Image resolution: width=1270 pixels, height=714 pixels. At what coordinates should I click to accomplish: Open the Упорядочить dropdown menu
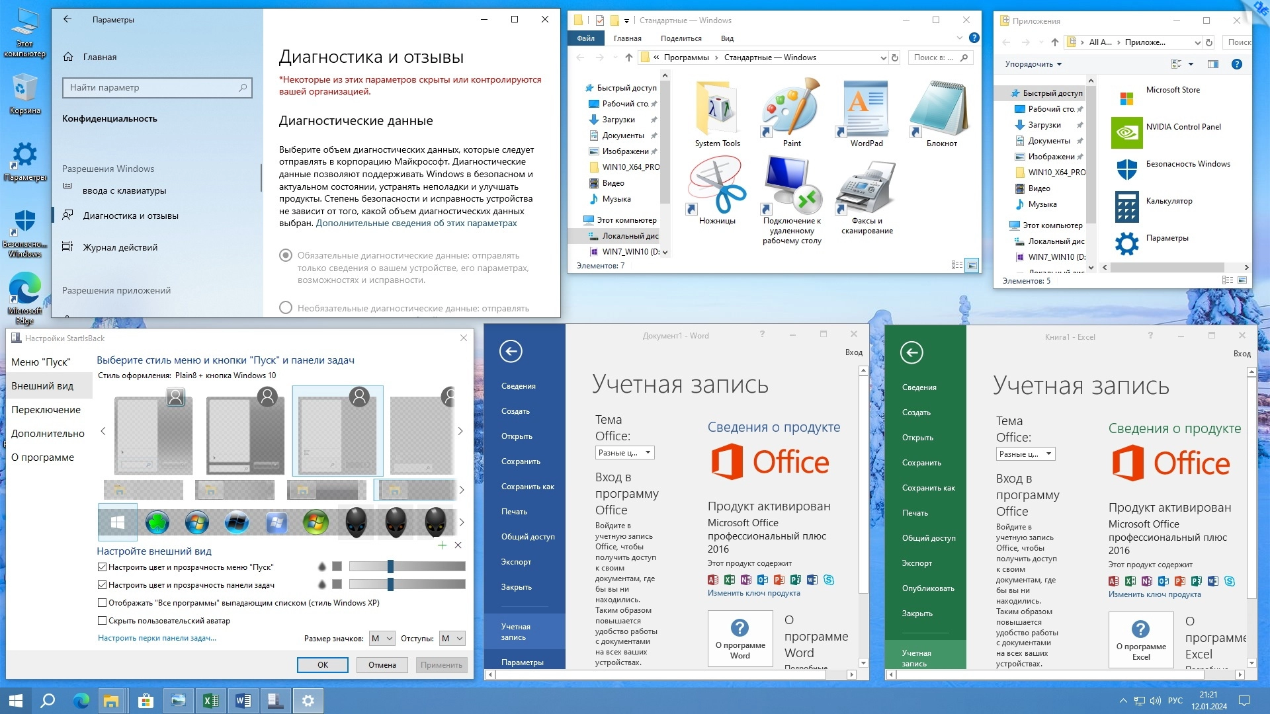click(x=1033, y=64)
